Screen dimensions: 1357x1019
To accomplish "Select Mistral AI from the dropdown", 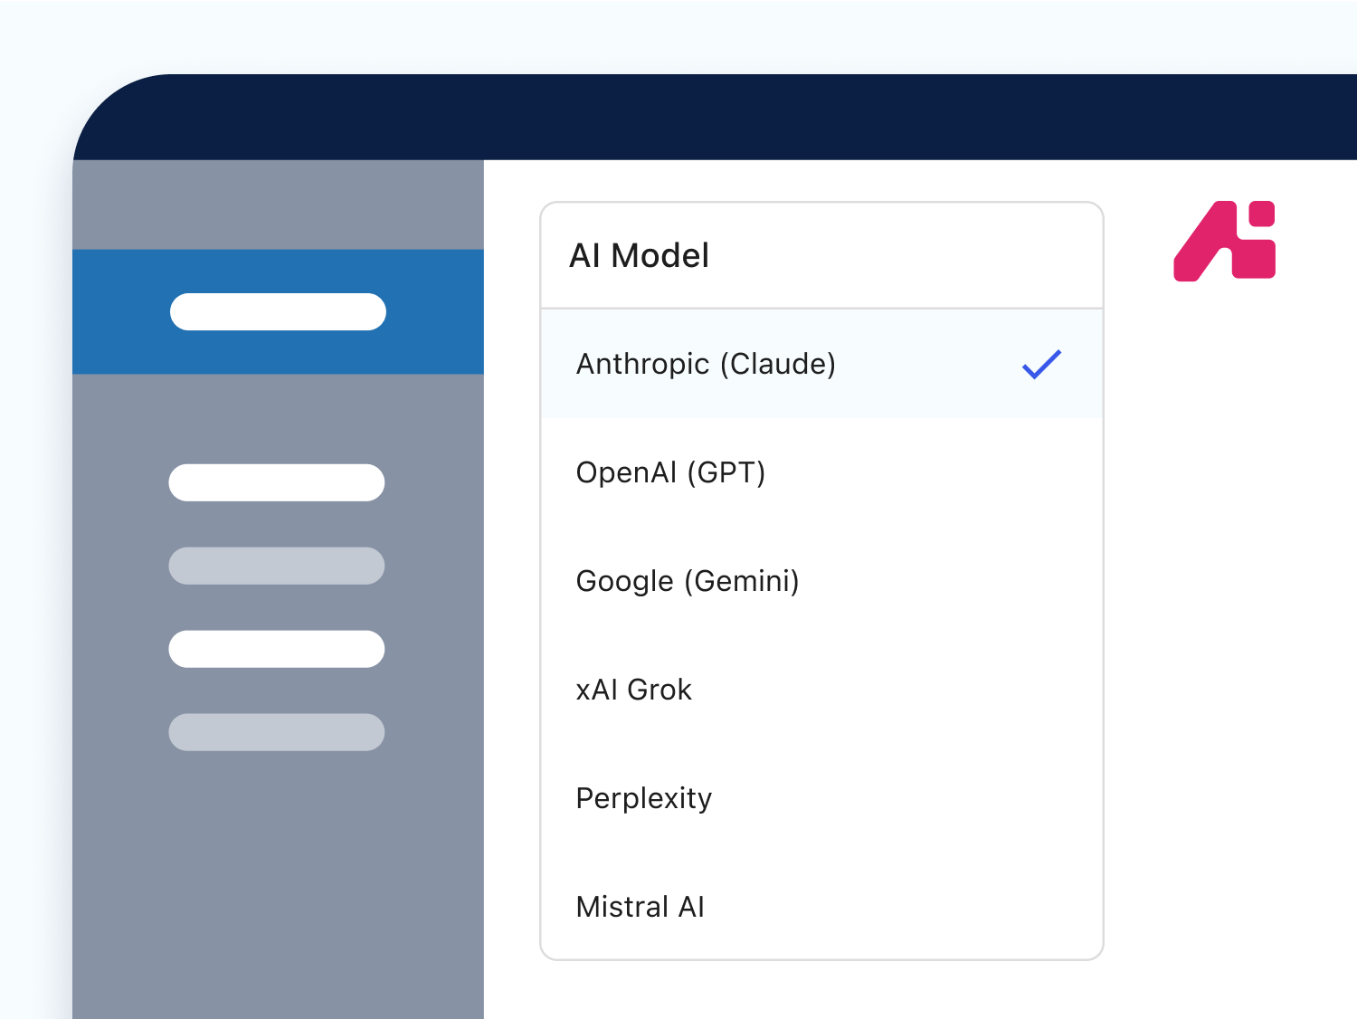I will [x=640, y=907].
